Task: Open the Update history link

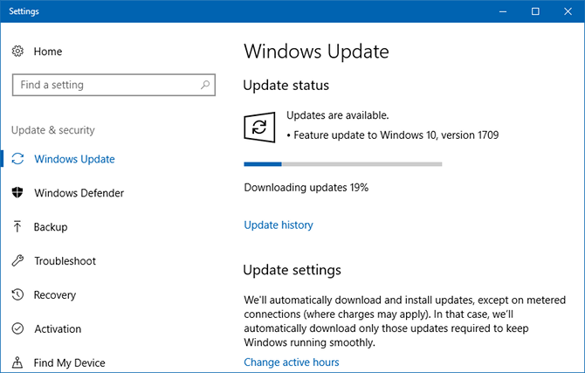Action: 279,225
